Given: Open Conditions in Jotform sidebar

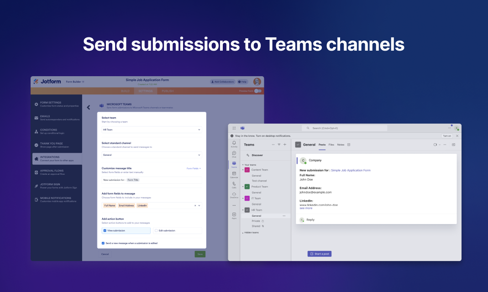Looking at the screenshot, I should [x=57, y=131].
